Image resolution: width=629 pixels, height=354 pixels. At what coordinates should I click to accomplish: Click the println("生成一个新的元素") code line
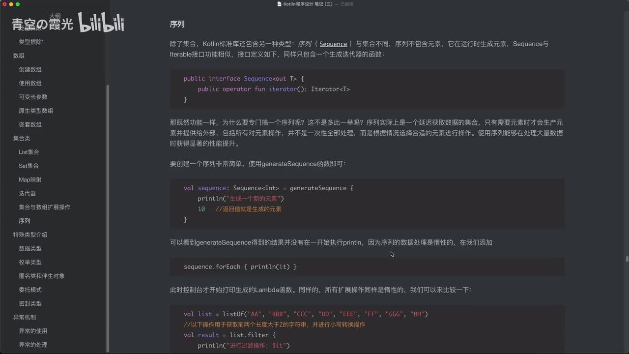tap(241, 199)
